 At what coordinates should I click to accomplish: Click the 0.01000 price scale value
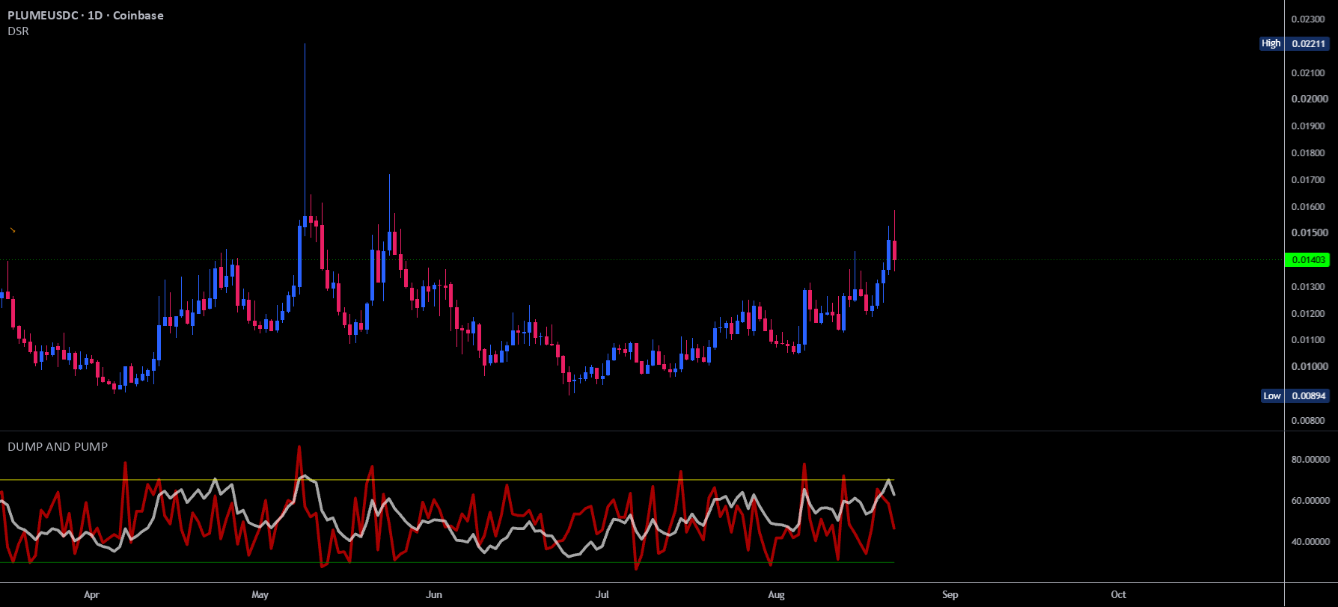(1309, 366)
